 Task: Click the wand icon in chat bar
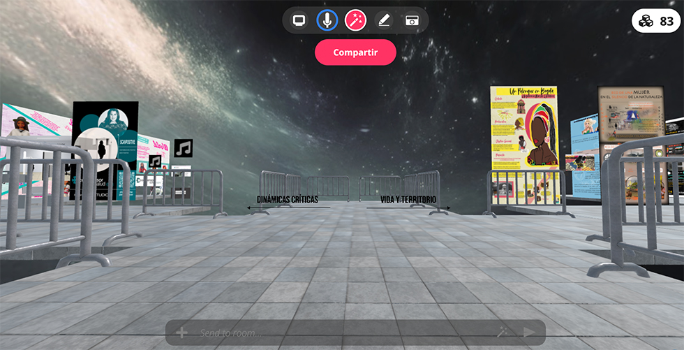point(501,333)
